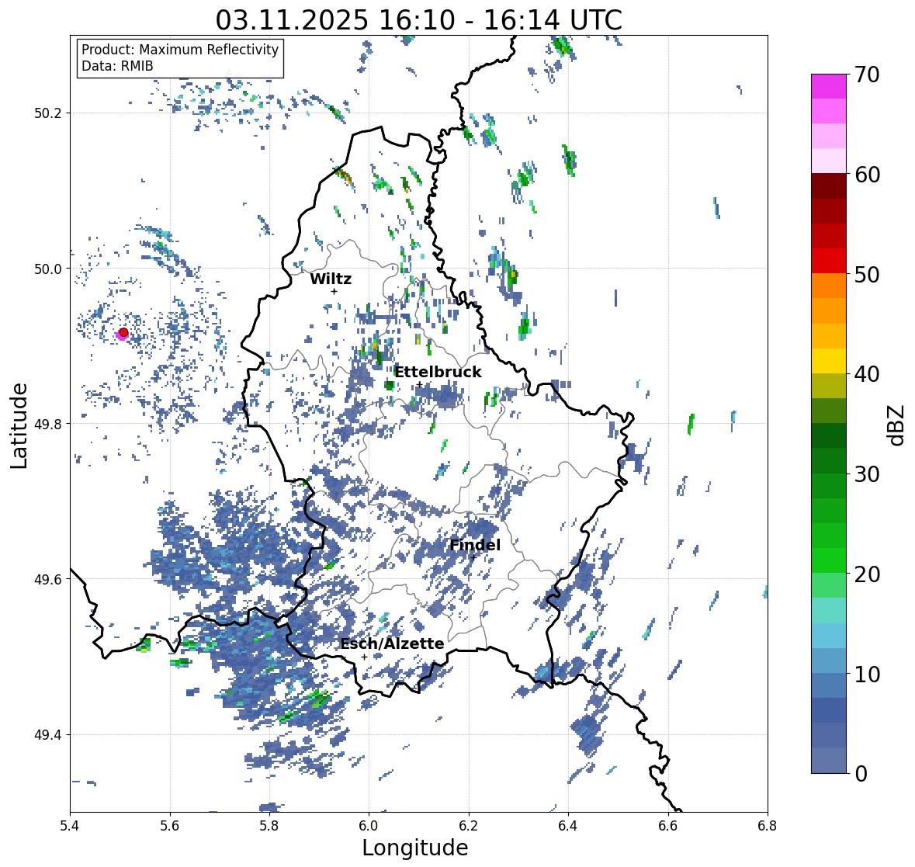Click the 50.2 latitude tick label
The width and height of the screenshot is (915, 867).
coord(48,113)
